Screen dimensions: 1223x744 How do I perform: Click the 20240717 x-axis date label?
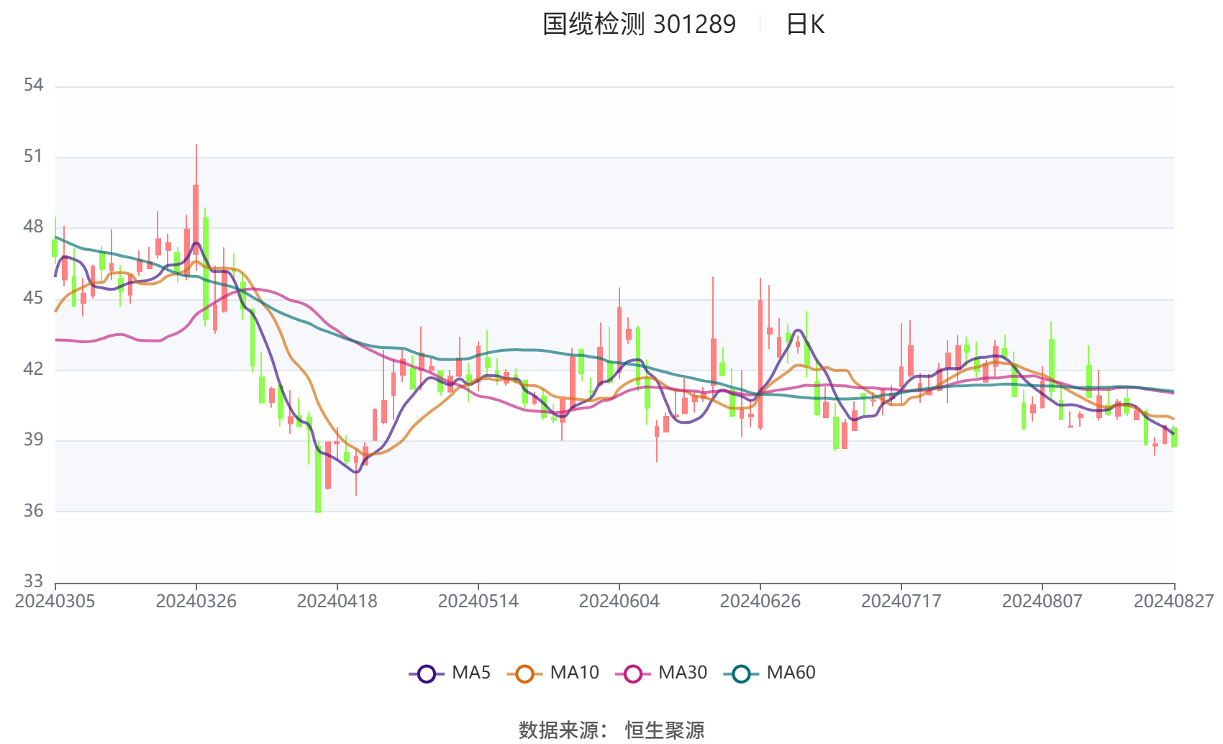pyautogui.click(x=901, y=602)
